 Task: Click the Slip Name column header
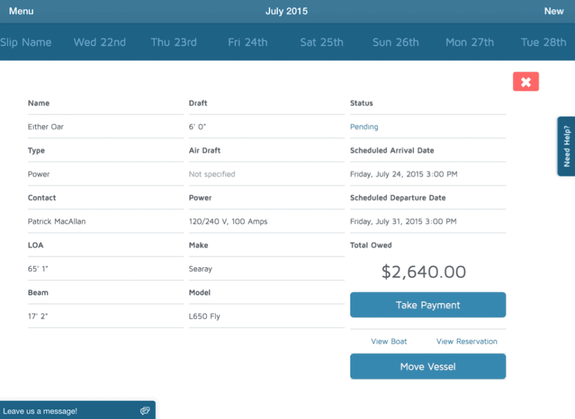pyautogui.click(x=26, y=42)
